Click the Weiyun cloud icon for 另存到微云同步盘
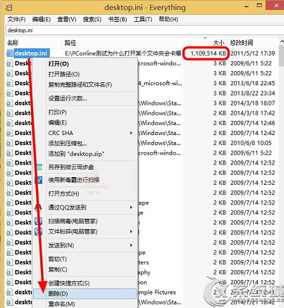Screen dimensions: 284x308 [39, 167]
